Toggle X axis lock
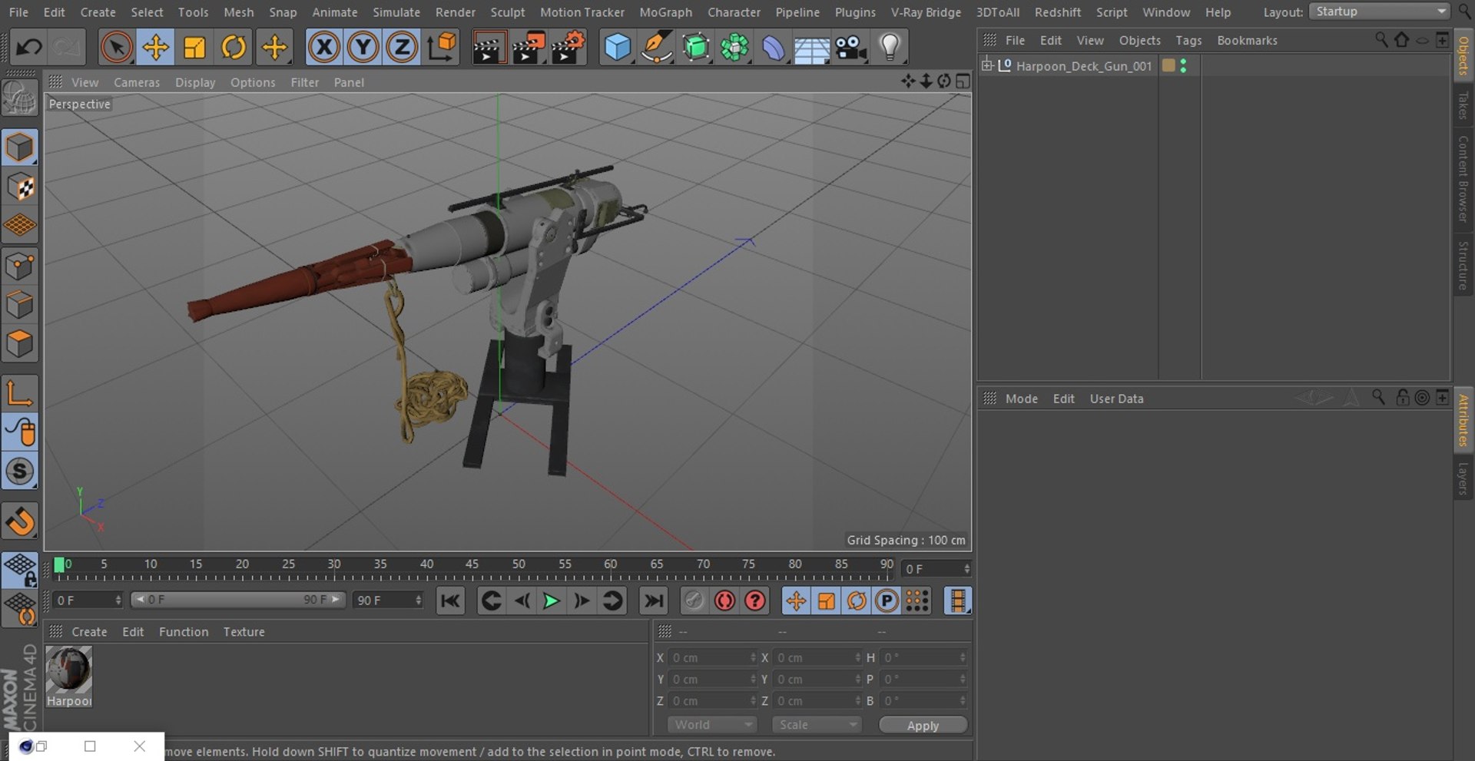This screenshot has width=1475, height=761. click(324, 48)
